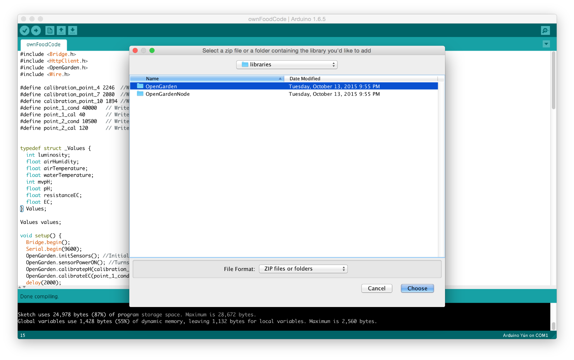Click the line number 15 in status bar
The image size is (574, 360).
click(23, 335)
